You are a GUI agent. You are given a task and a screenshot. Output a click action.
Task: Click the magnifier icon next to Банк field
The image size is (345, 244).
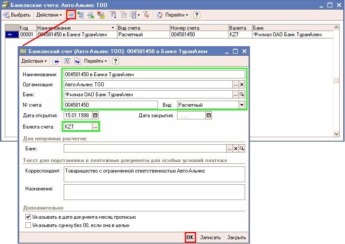pos(242,95)
